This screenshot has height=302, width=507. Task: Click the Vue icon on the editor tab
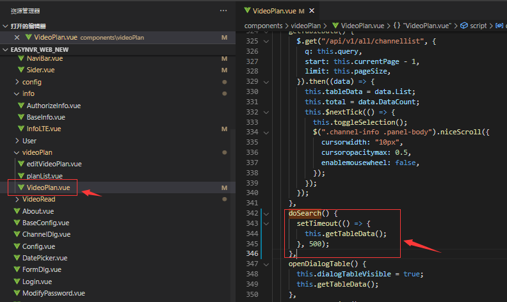click(247, 10)
